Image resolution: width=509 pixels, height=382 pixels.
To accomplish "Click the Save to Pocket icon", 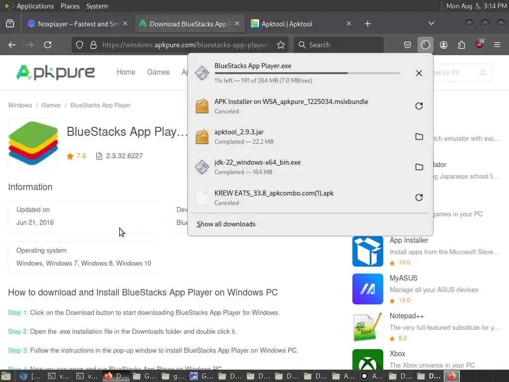I will [408, 45].
